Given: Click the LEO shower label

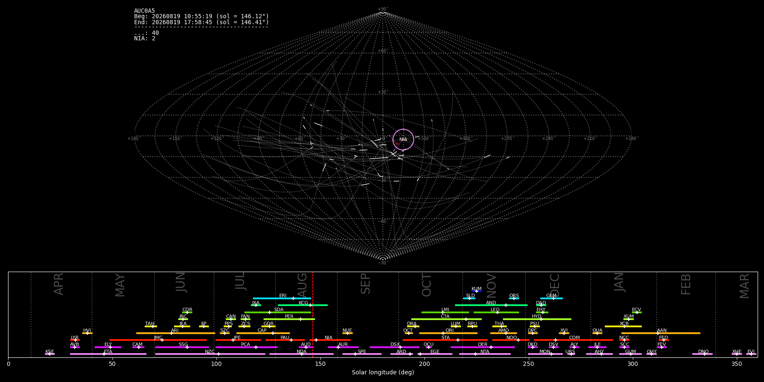Looking at the screenshot, I should point(495,309).
